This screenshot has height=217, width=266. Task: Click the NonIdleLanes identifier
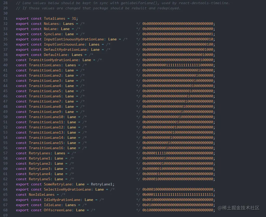click(42, 195)
